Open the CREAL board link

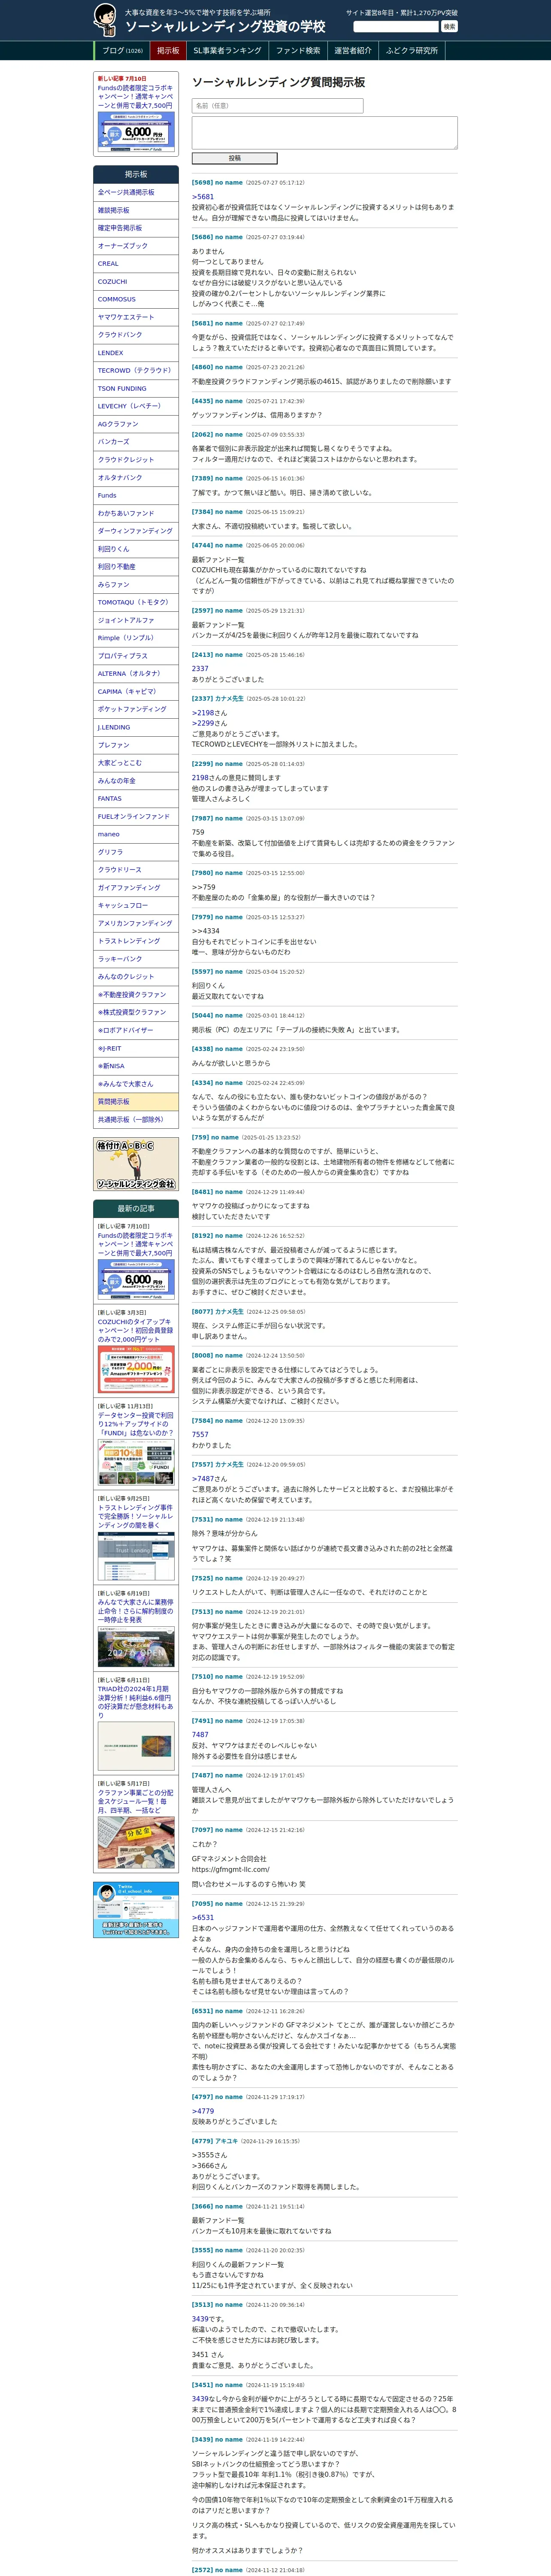[136, 264]
